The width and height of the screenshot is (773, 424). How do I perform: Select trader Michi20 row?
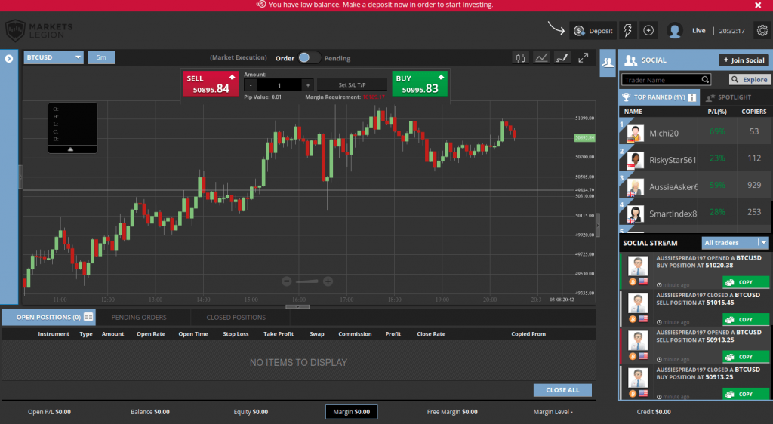695,131
